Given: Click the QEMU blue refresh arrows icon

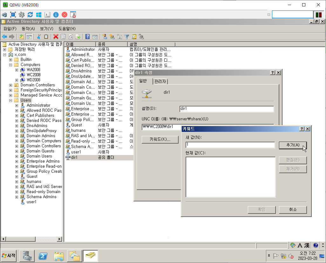Looking at the screenshot, I should click(x=30, y=15).
